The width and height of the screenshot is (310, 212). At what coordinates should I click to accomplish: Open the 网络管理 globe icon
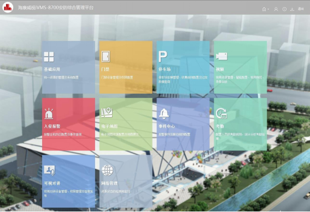[107, 171]
